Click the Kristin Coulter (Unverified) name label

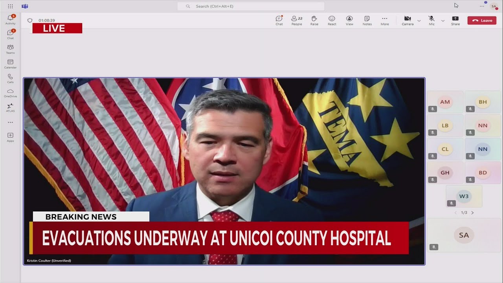(x=49, y=261)
